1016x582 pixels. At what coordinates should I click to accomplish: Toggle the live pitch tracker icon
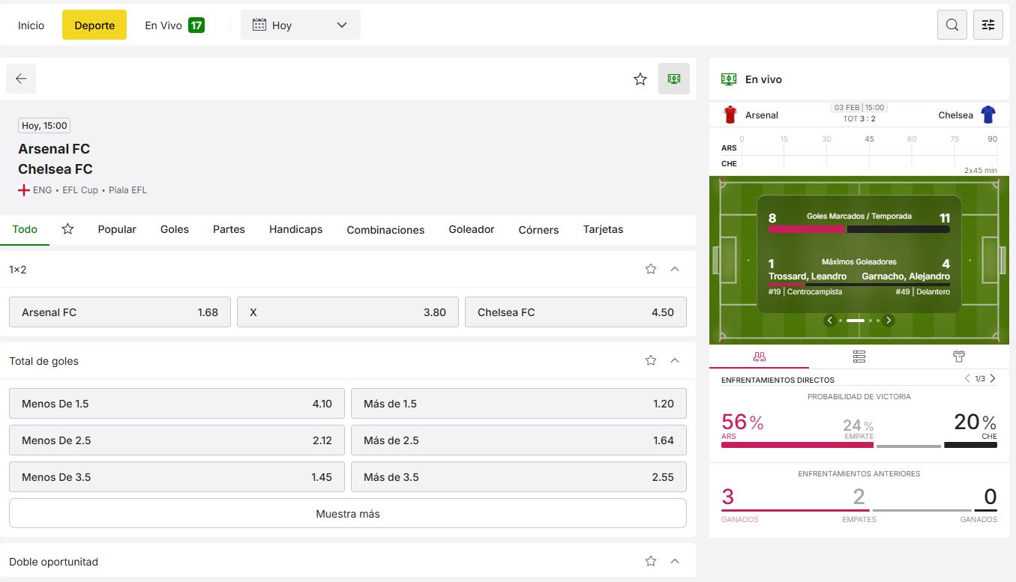click(x=674, y=79)
